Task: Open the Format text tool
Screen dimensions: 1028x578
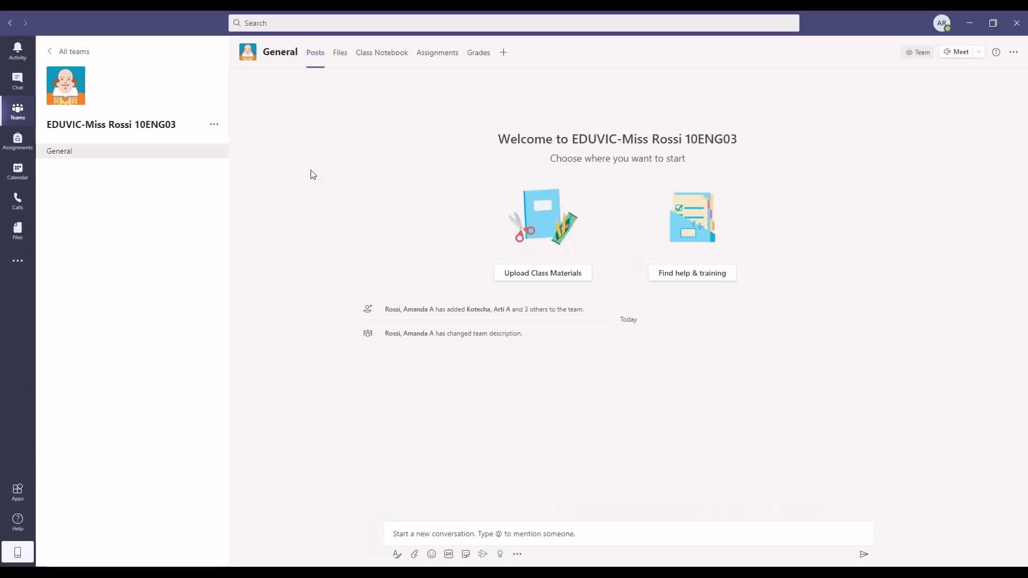Action: (397, 554)
